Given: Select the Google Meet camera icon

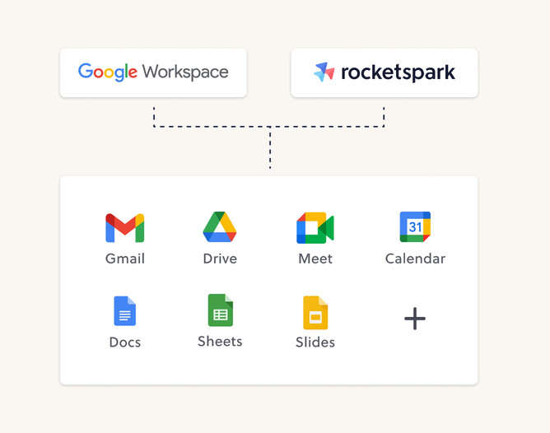Looking at the screenshot, I should (x=315, y=228).
